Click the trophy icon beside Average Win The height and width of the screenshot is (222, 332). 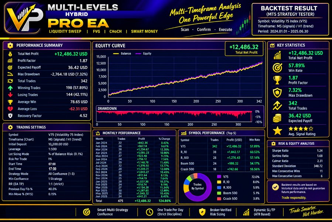[x=10, y=102]
